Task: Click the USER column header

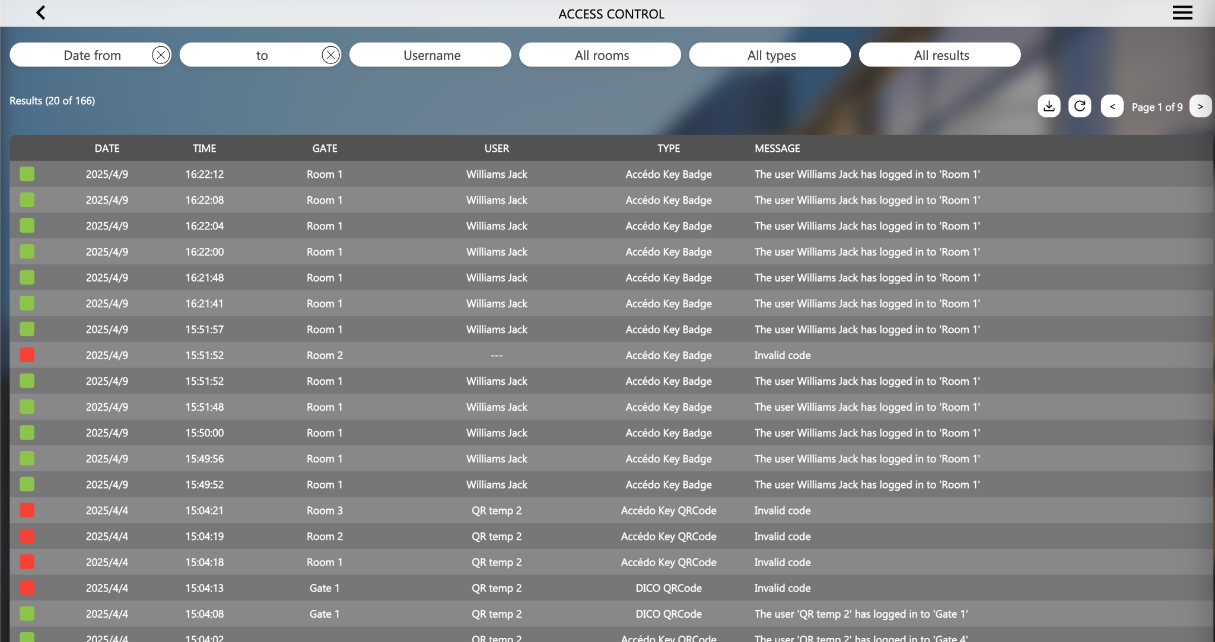Action: point(497,148)
